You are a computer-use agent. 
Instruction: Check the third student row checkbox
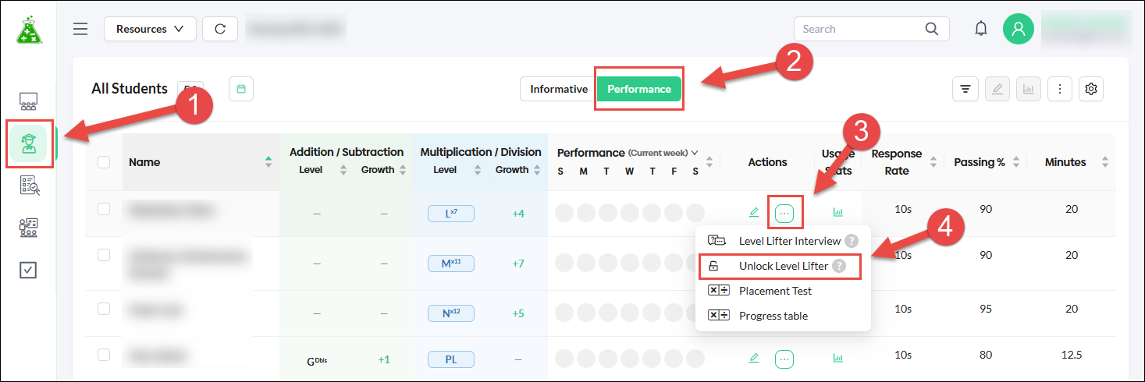104,309
